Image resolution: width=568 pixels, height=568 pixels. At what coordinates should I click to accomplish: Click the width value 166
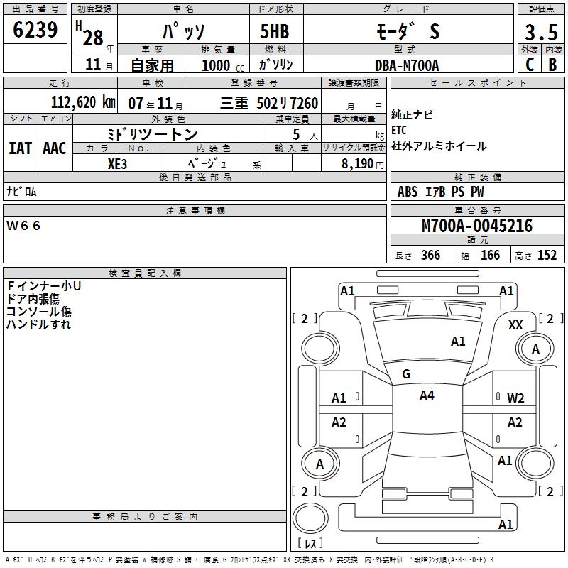coord(490,255)
